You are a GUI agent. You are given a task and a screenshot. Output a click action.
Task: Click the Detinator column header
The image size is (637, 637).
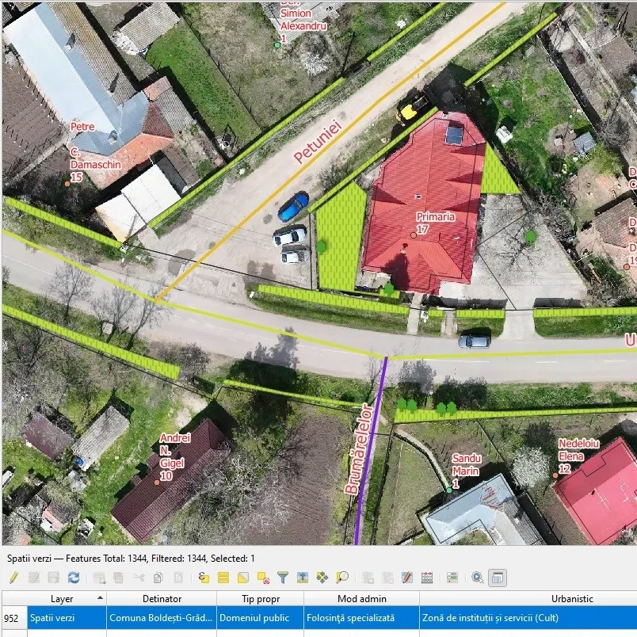click(x=162, y=599)
